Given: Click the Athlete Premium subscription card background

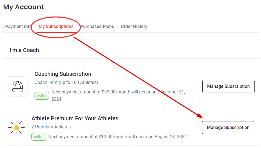Looking at the screenshot, I should coord(131,128).
